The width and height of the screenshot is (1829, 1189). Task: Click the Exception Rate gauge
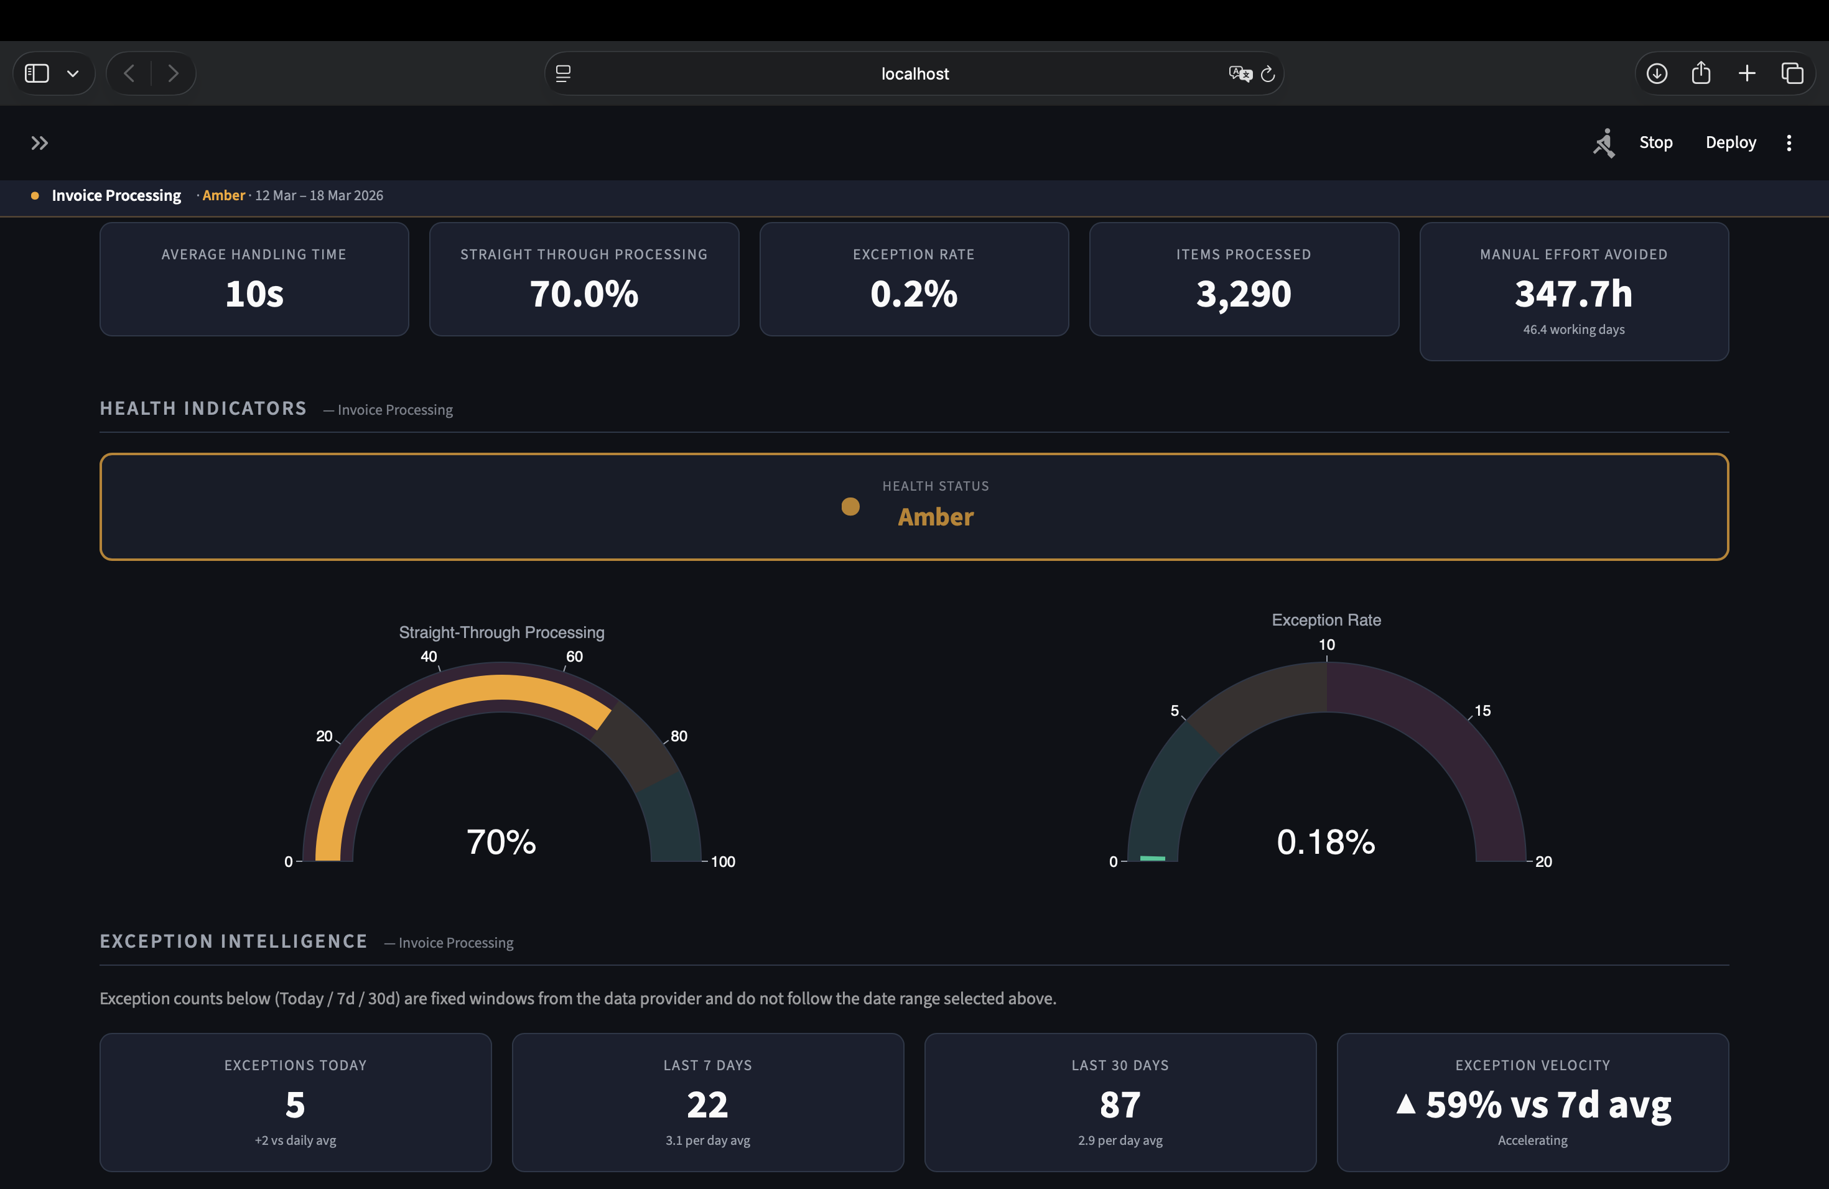[1326, 775]
